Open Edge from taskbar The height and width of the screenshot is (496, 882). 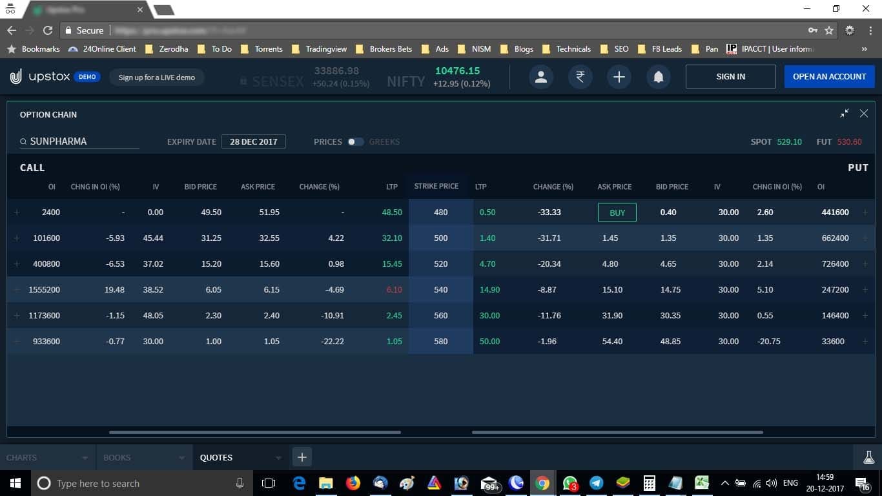point(299,483)
